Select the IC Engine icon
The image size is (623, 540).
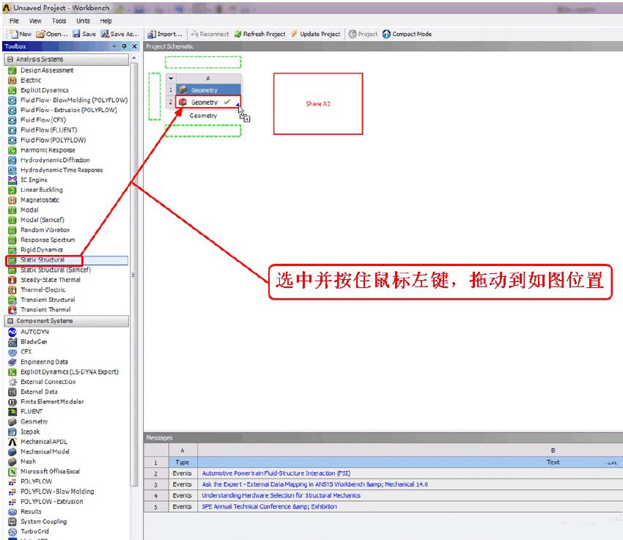click(x=12, y=180)
